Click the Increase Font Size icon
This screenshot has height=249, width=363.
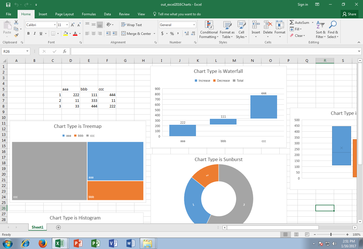[73, 25]
